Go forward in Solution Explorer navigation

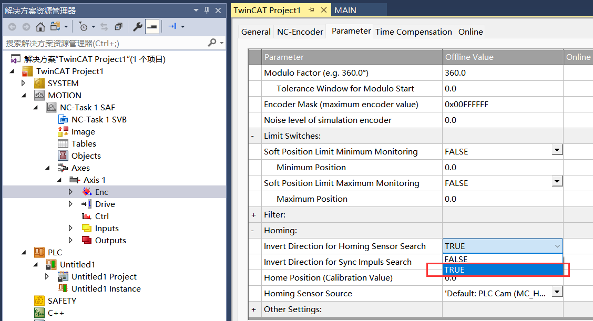26,27
